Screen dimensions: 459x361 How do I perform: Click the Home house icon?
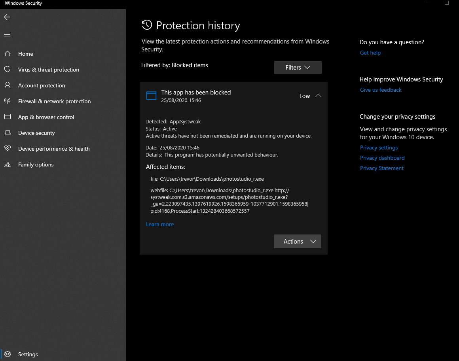pos(8,53)
